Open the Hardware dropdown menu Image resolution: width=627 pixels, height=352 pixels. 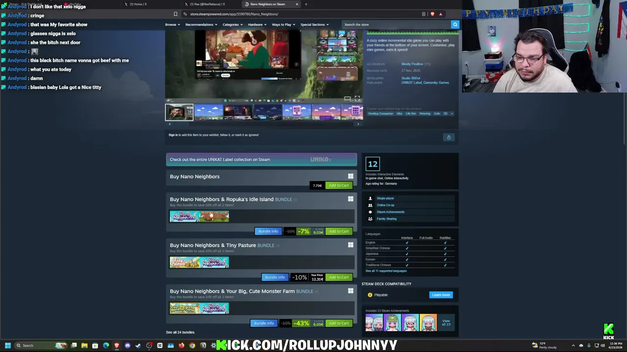tap(257, 24)
